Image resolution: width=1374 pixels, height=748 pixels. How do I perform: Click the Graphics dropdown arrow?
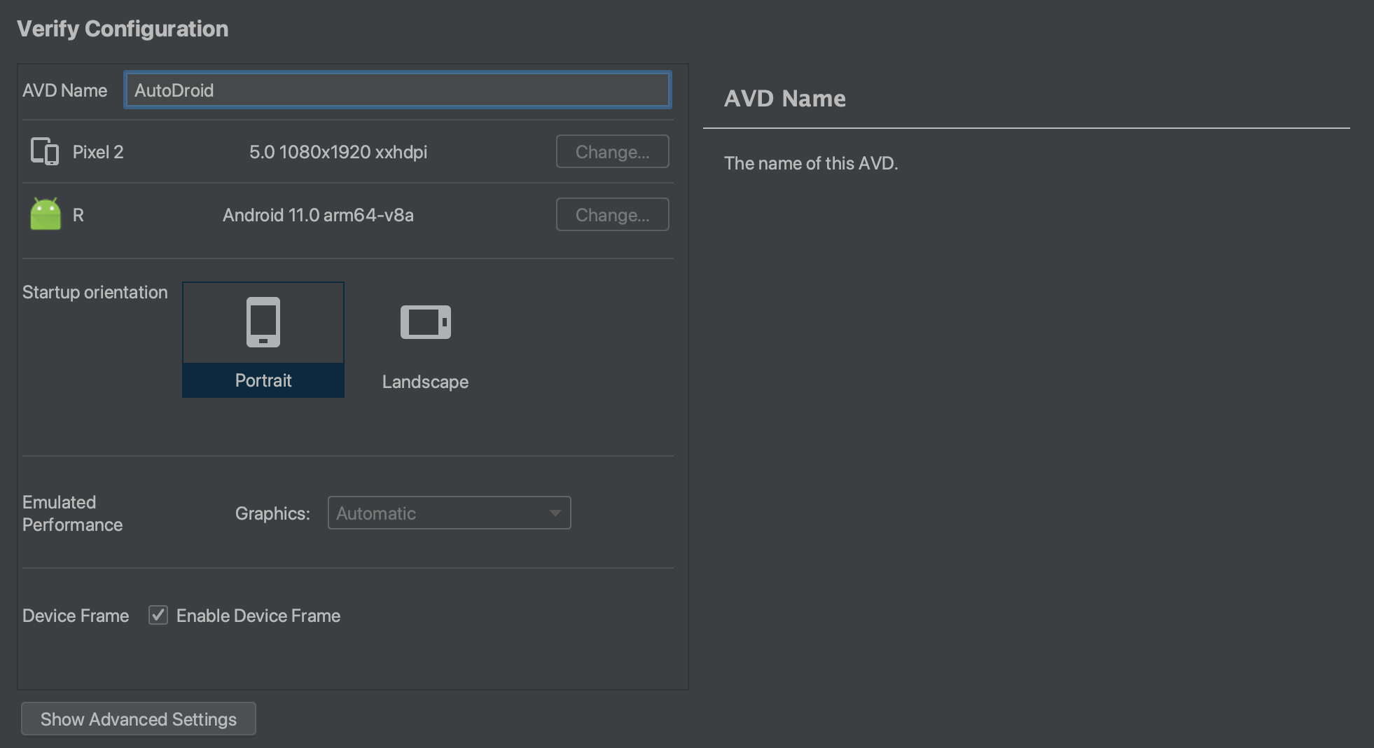pyautogui.click(x=555, y=513)
